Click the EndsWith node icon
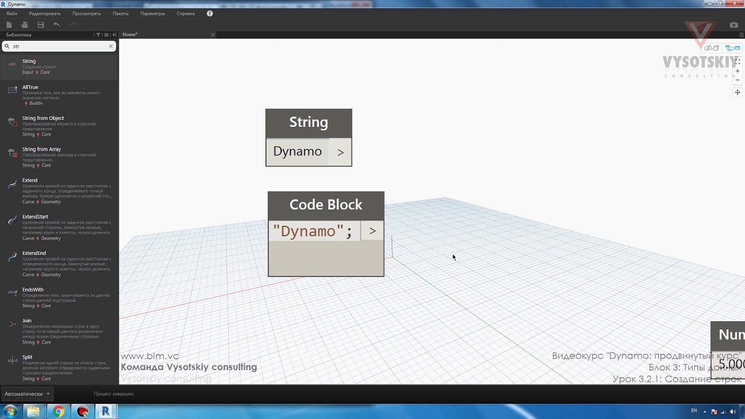 [x=12, y=292]
